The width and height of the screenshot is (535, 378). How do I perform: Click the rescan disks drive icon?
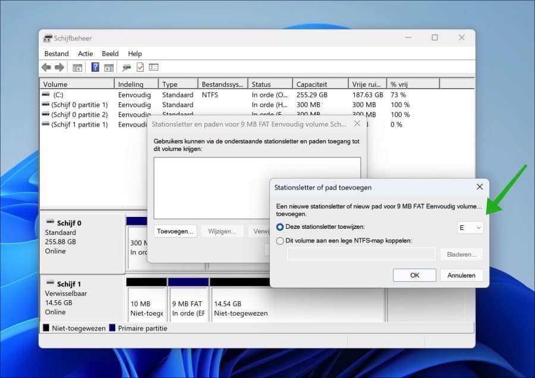coord(127,68)
